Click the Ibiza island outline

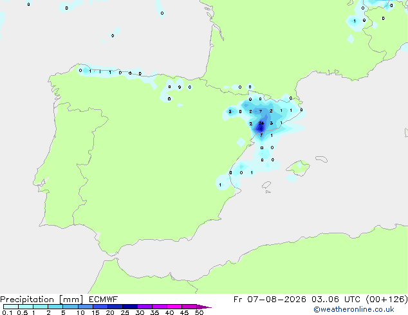click(266, 185)
